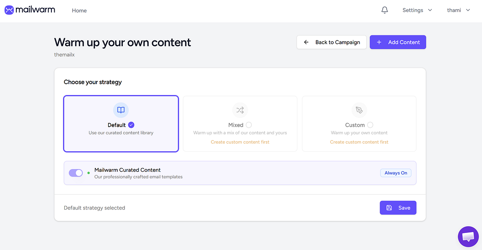Image resolution: width=482 pixels, height=250 pixels.
Task: Click the Choose your strategy heading
Action: click(x=93, y=82)
